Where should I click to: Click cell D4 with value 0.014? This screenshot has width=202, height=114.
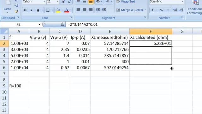[80, 56]
